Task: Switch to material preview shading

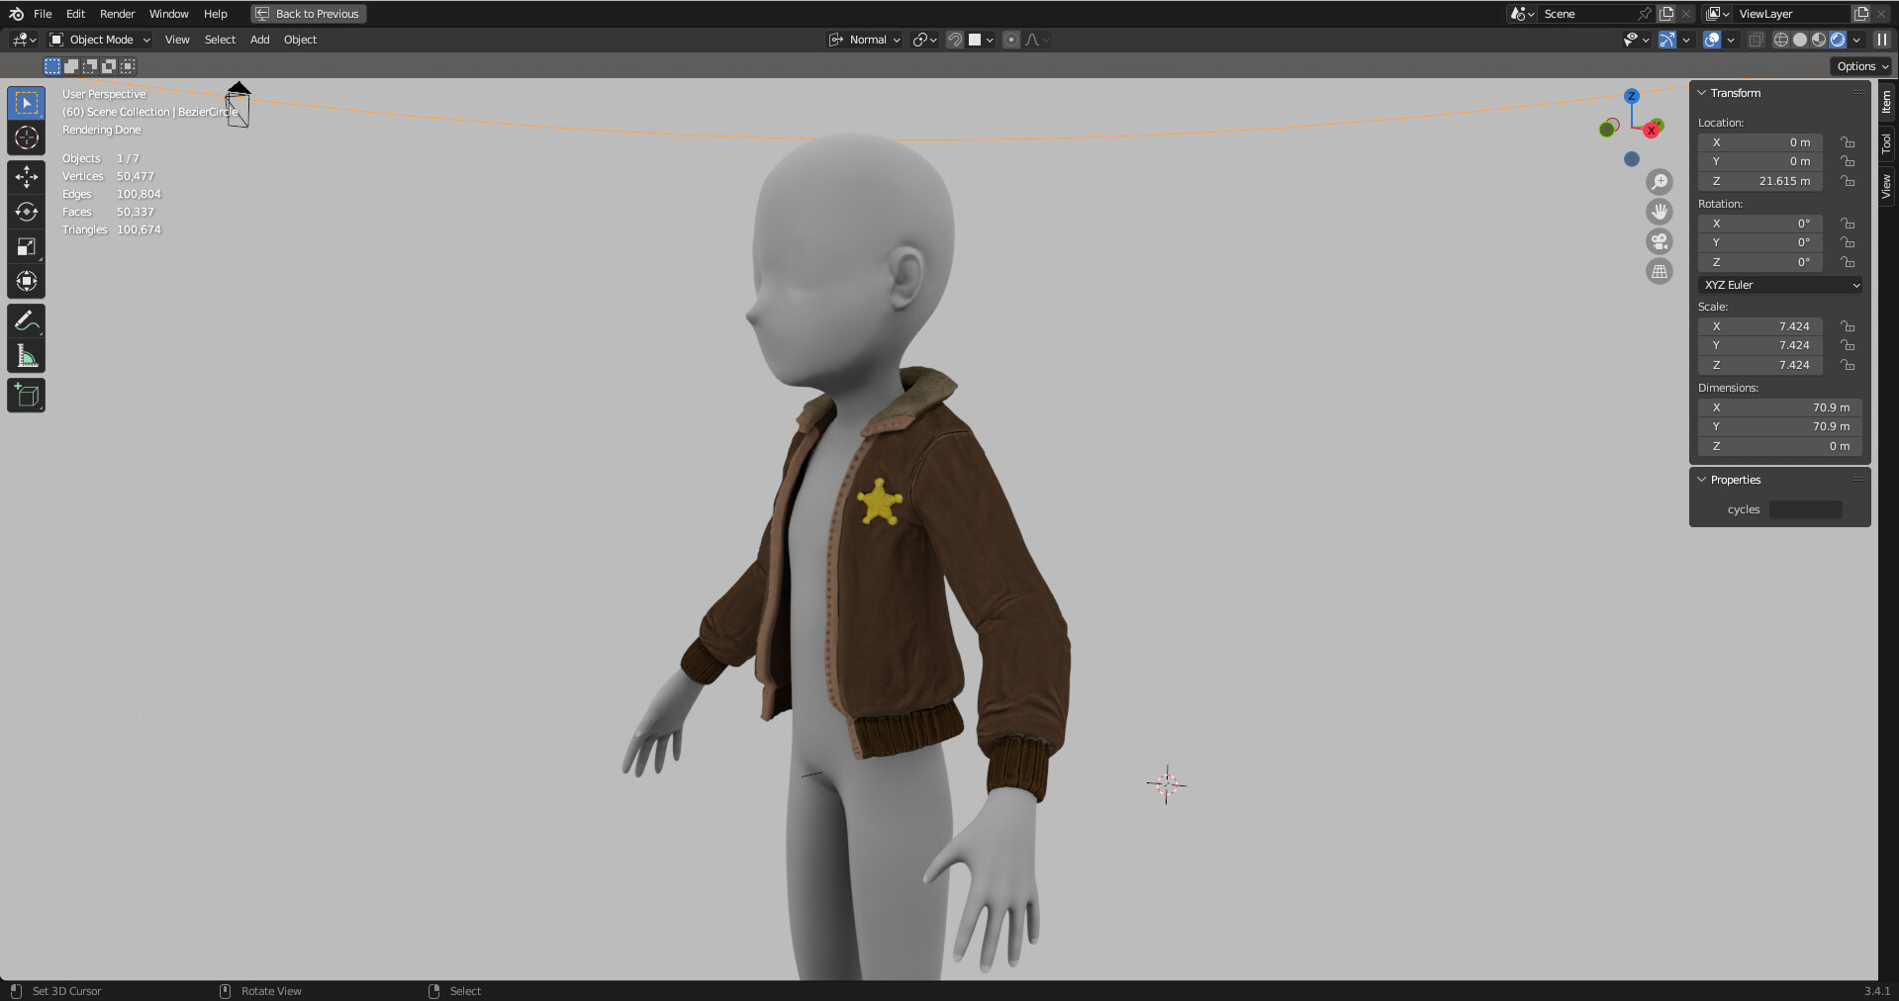Action: click(1819, 40)
